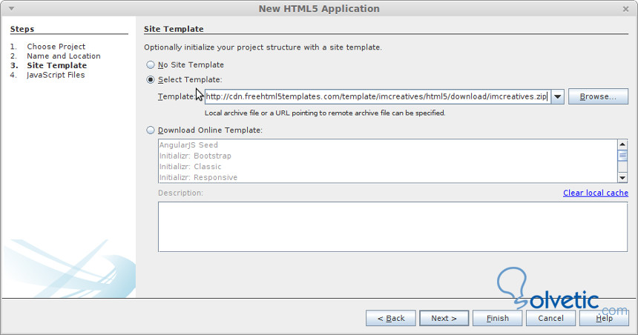
Task: Open the window menu arrow in title bar
Action: point(11,9)
